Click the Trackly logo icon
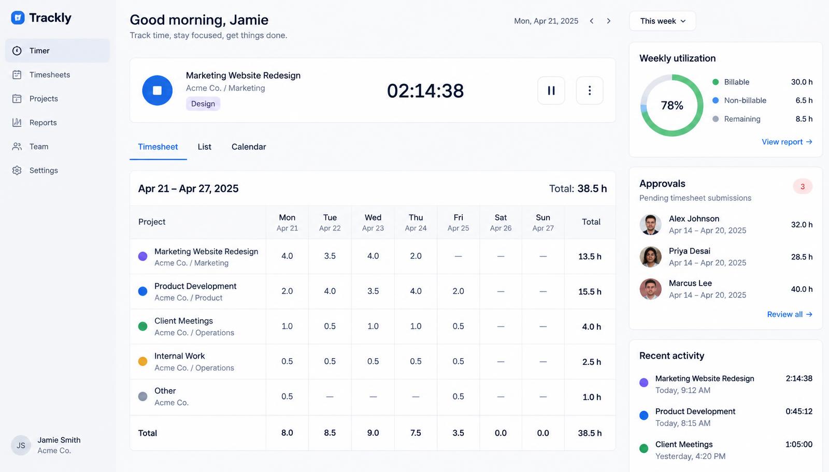 tap(18, 18)
